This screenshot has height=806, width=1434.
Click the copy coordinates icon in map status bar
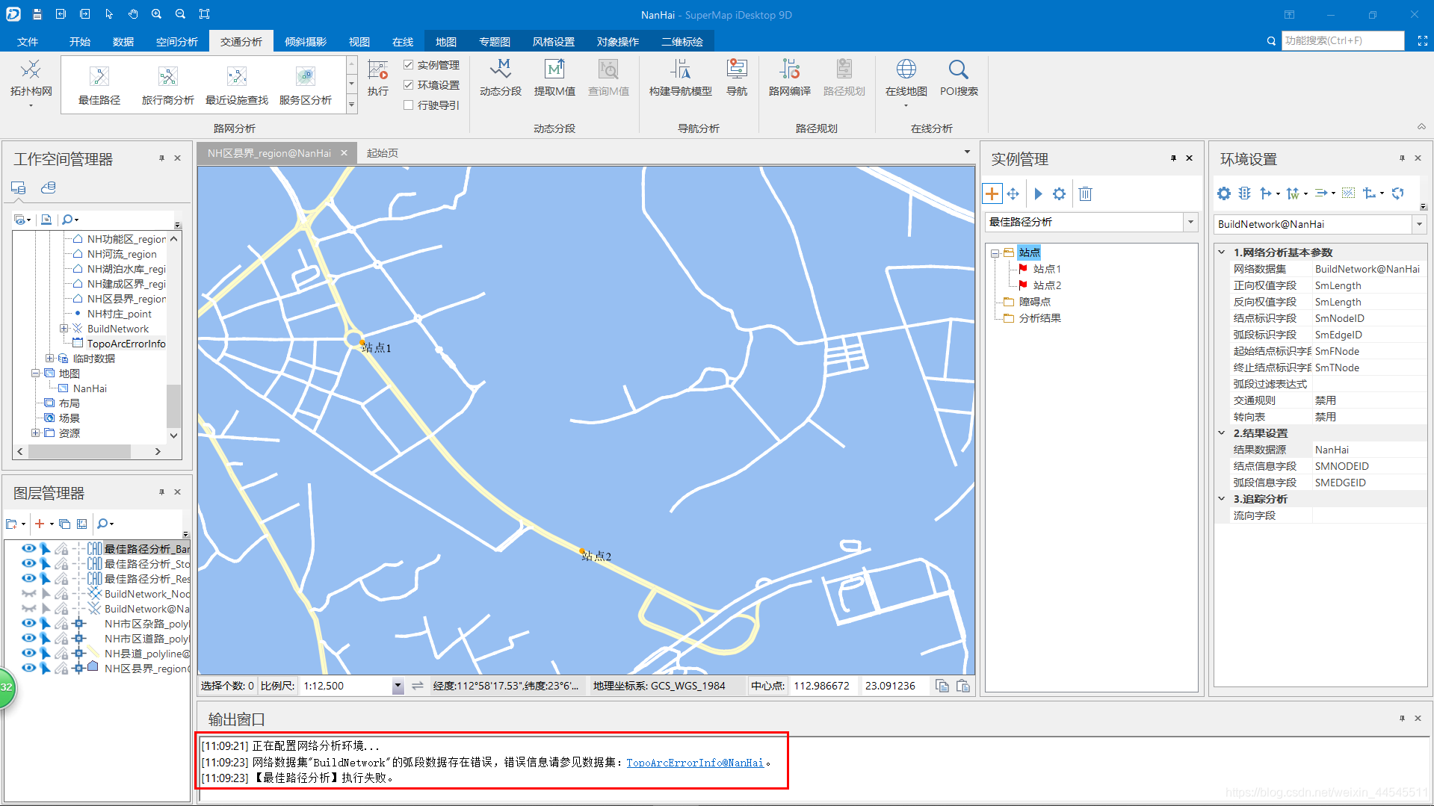[942, 686]
